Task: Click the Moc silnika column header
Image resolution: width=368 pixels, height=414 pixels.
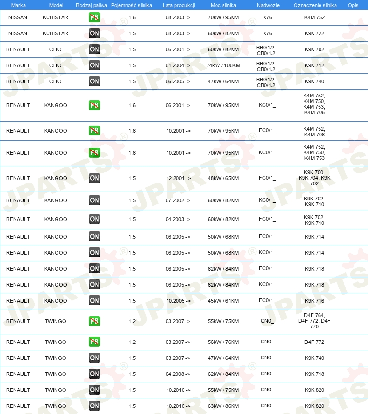Action: tap(224, 5)
